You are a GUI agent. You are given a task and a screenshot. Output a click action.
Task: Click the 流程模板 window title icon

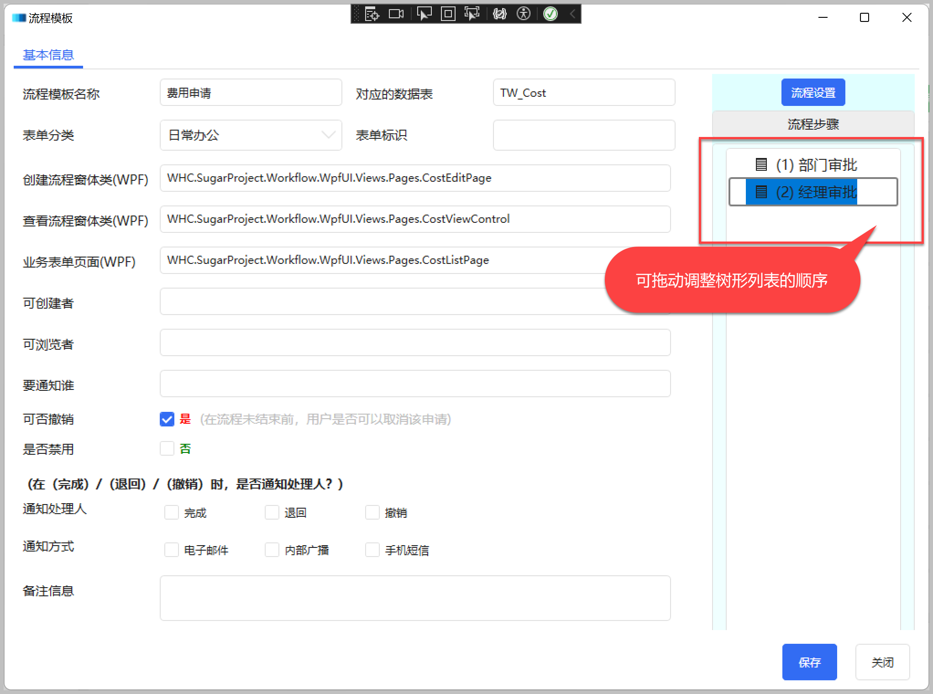pyautogui.click(x=19, y=18)
